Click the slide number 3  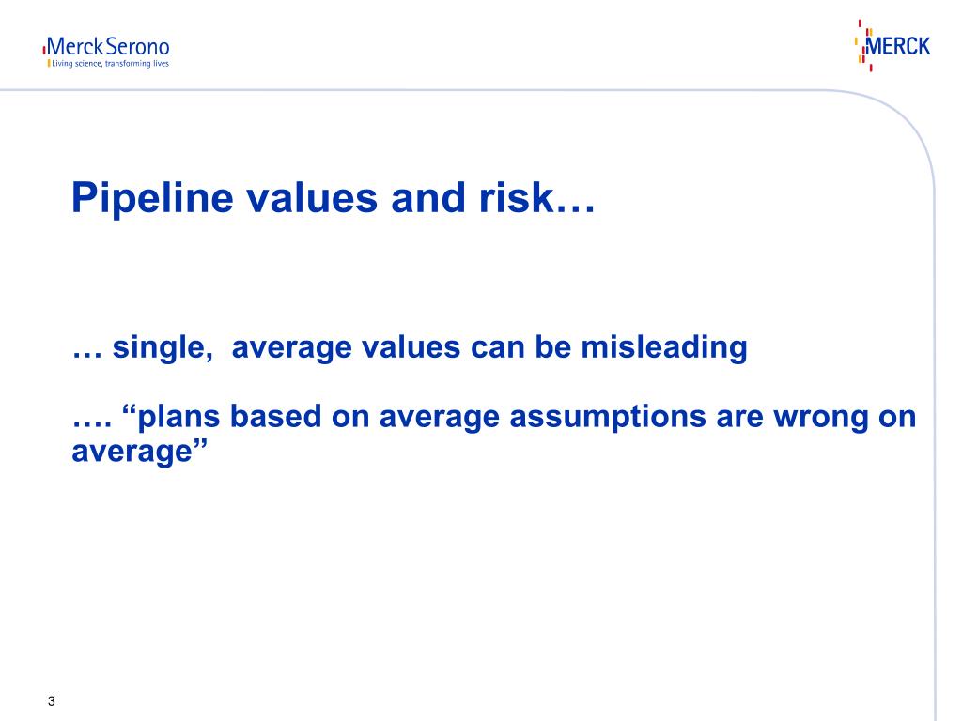pos(52,701)
